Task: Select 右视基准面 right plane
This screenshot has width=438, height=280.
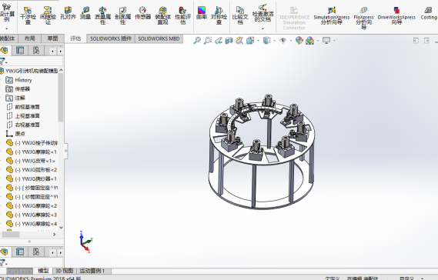Action: point(23,125)
